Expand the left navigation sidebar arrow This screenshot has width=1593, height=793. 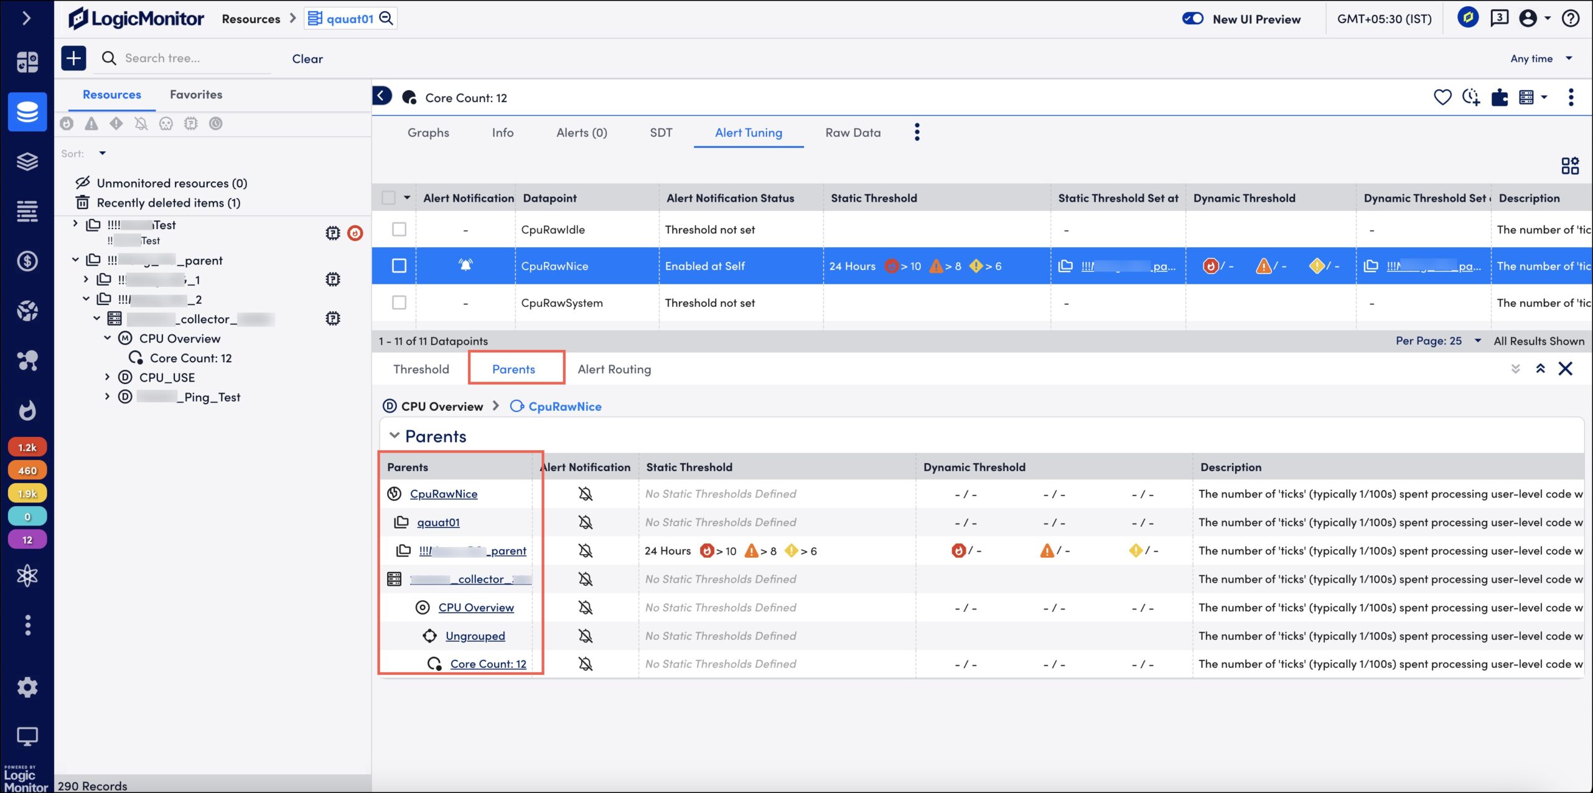coord(26,18)
